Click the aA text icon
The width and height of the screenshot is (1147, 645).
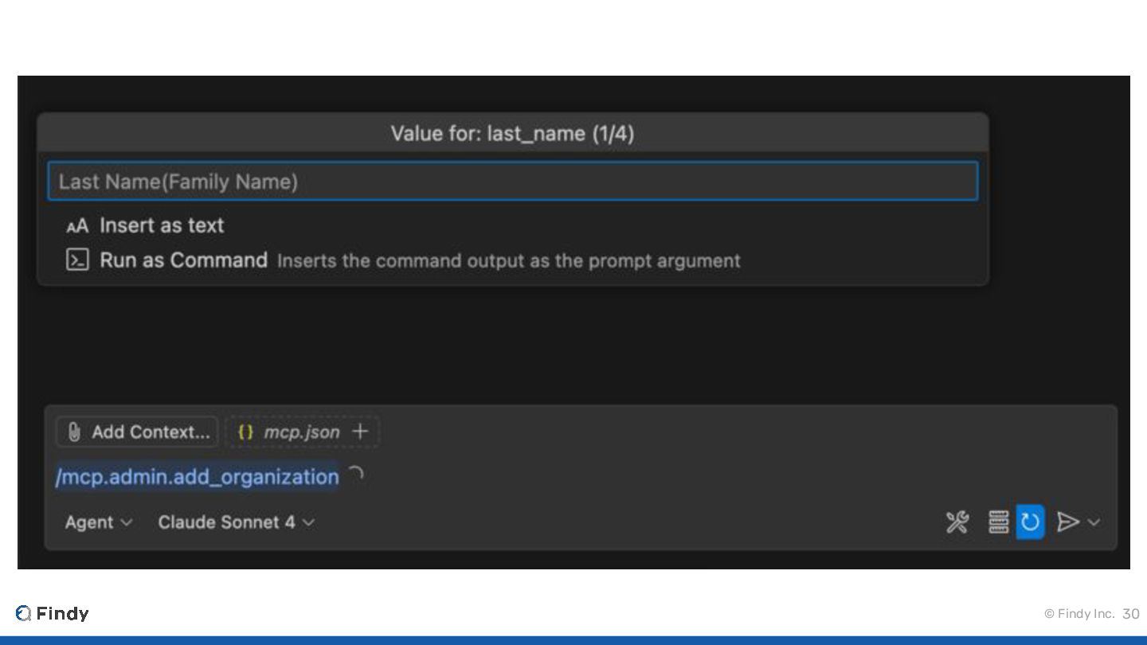click(x=77, y=227)
